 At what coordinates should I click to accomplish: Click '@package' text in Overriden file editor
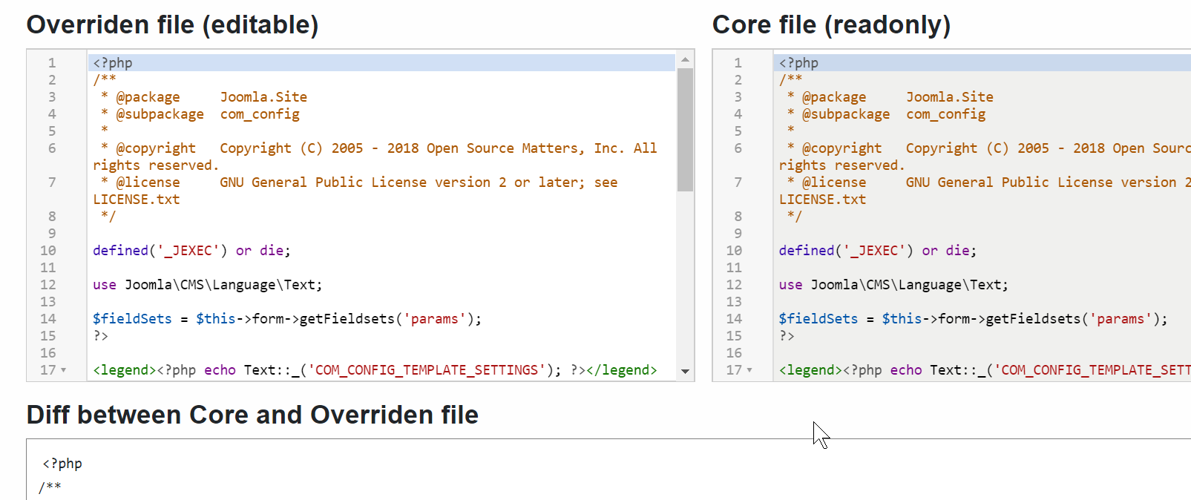click(x=148, y=97)
